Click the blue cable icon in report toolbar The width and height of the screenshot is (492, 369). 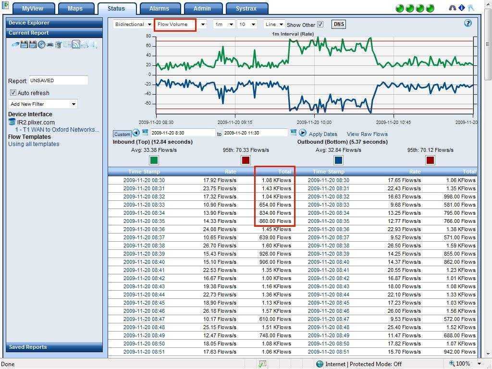pyautogui.click(x=15, y=45)
